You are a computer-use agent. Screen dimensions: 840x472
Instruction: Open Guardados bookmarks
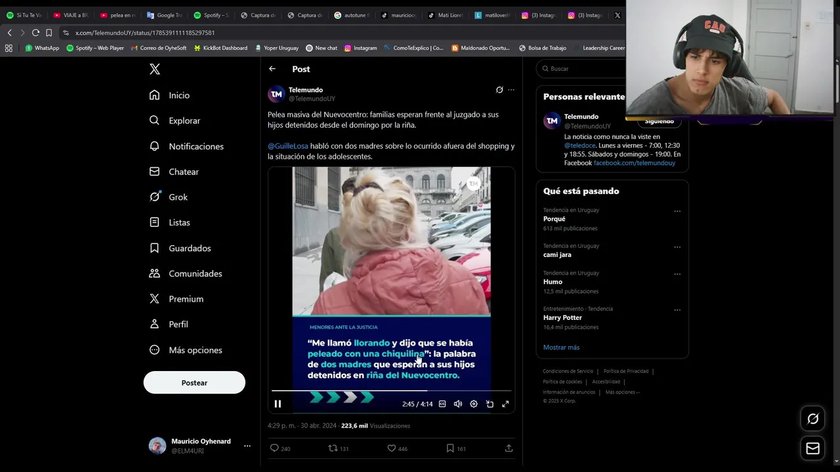pos(180,248)
